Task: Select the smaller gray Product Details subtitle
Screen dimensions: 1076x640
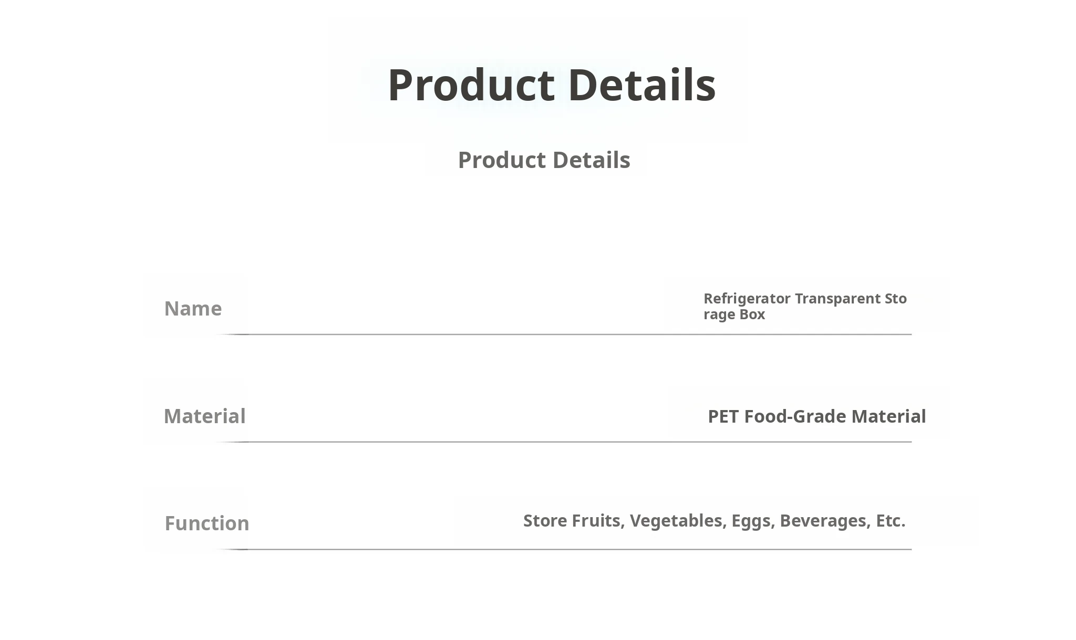Action: [544, 160]
